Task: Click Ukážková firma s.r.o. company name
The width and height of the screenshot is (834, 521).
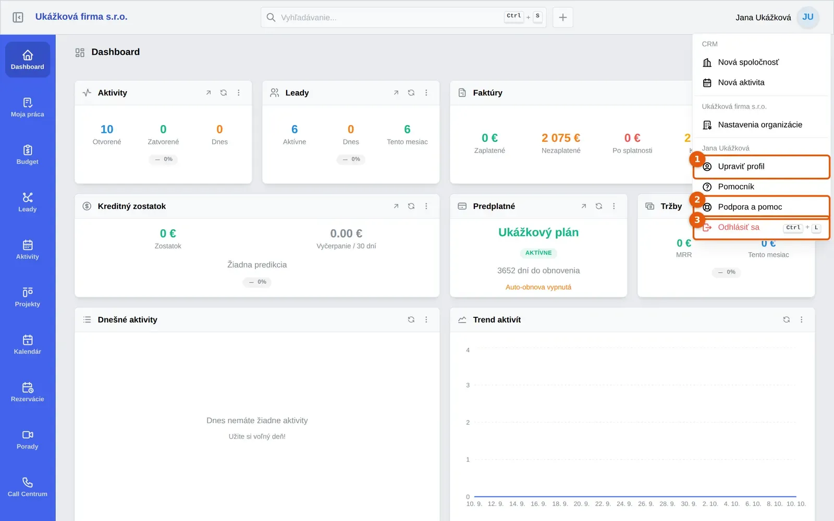Action: (81, 17)
